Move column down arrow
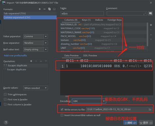Image resolution: width=155 pixels, height=126 pixels. click(151, 39)
